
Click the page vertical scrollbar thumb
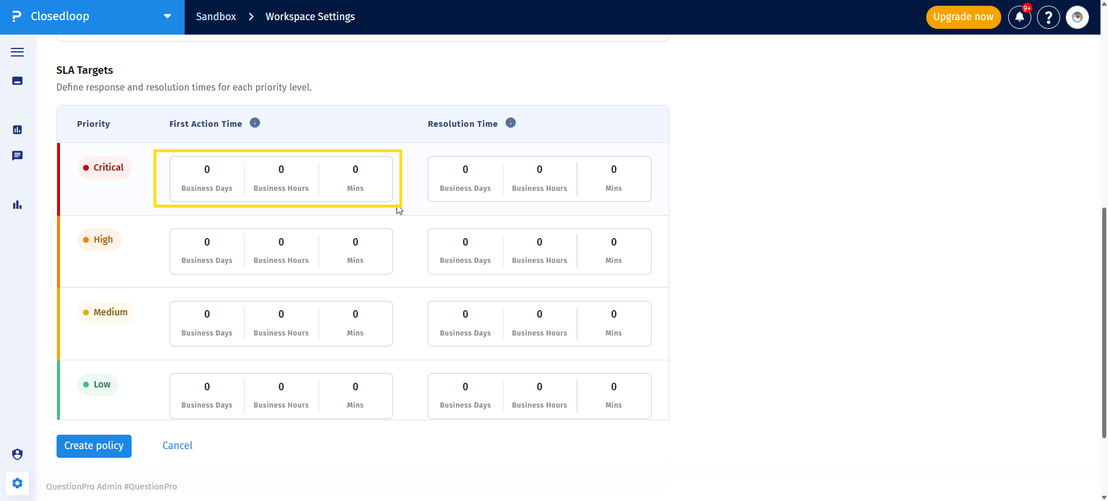coord(1104,323)
